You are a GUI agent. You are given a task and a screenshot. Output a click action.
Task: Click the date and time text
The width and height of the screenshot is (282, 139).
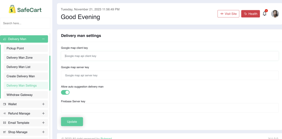[x=90, y=9]
